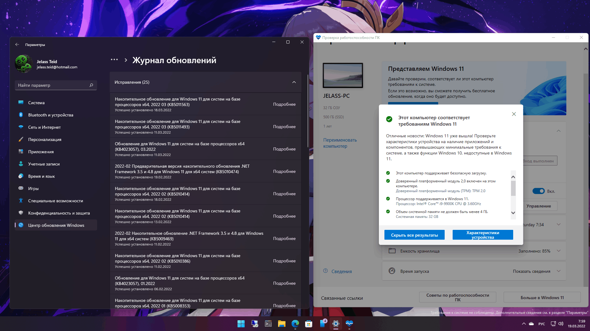Select Игры in settings sidebar
This screenshot has width=590, height=331.
click(56, 188)
